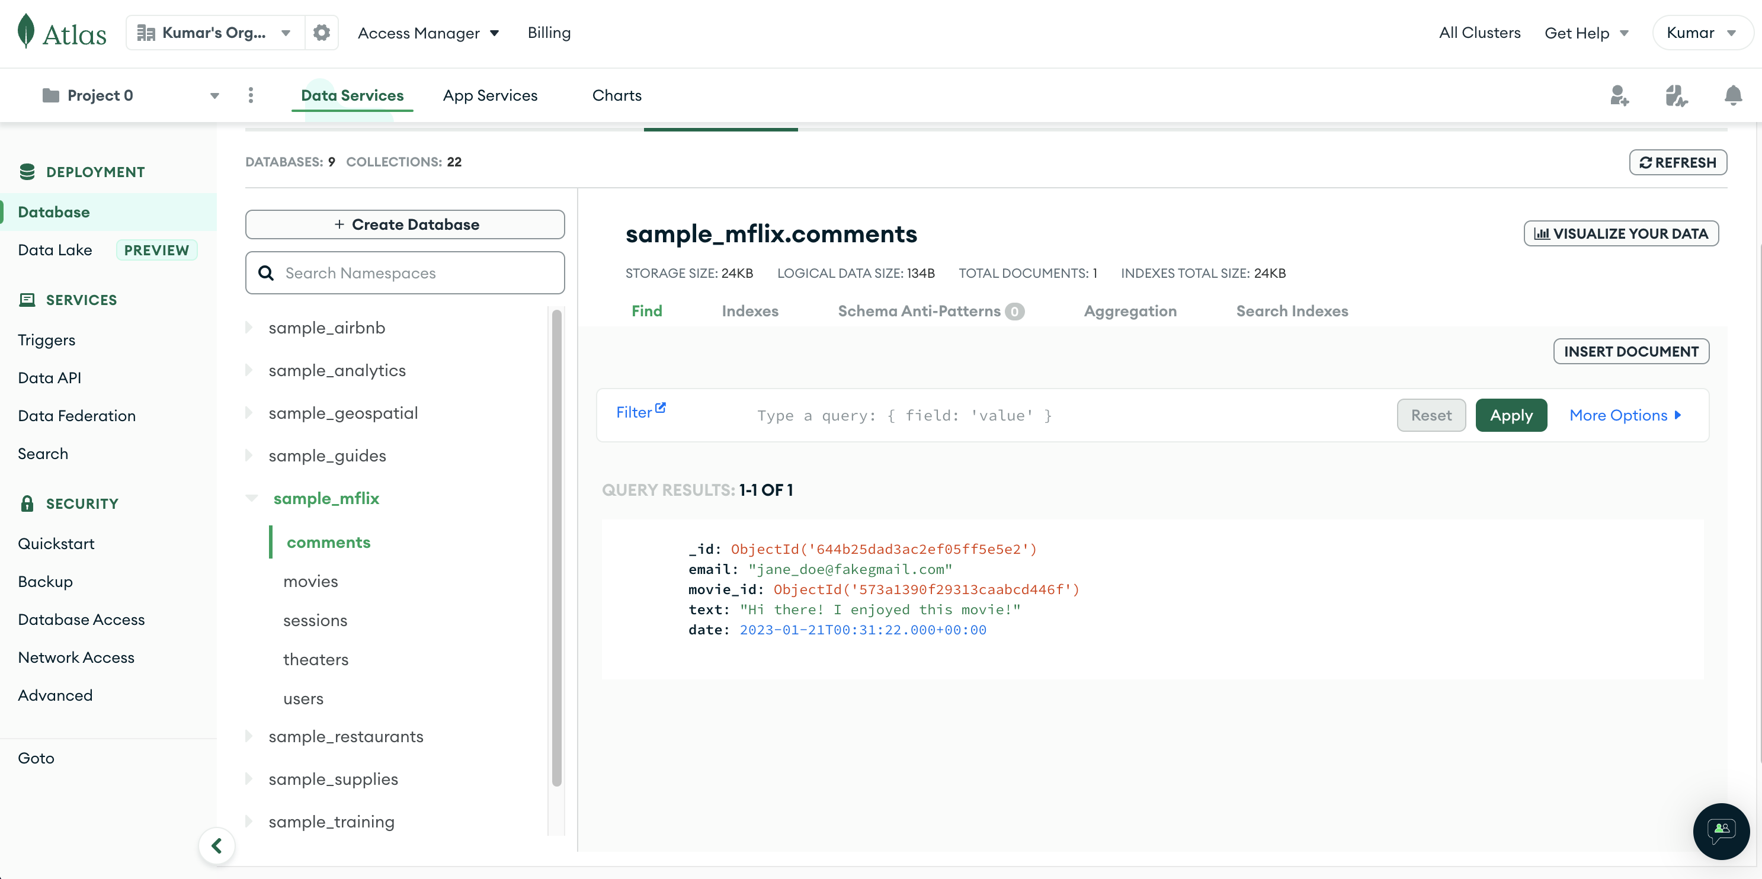Click the invite user icon
The height and width of the screenshot is (879, 1762).
[1619, 95]
